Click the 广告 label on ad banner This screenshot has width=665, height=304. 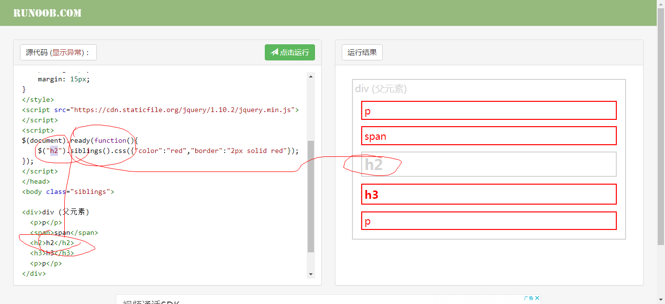pyautogui.click(x=529, y=298)
